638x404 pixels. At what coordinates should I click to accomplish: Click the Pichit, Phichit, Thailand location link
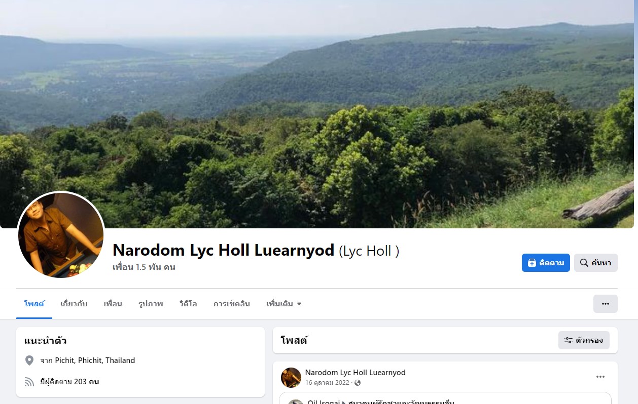95,360
